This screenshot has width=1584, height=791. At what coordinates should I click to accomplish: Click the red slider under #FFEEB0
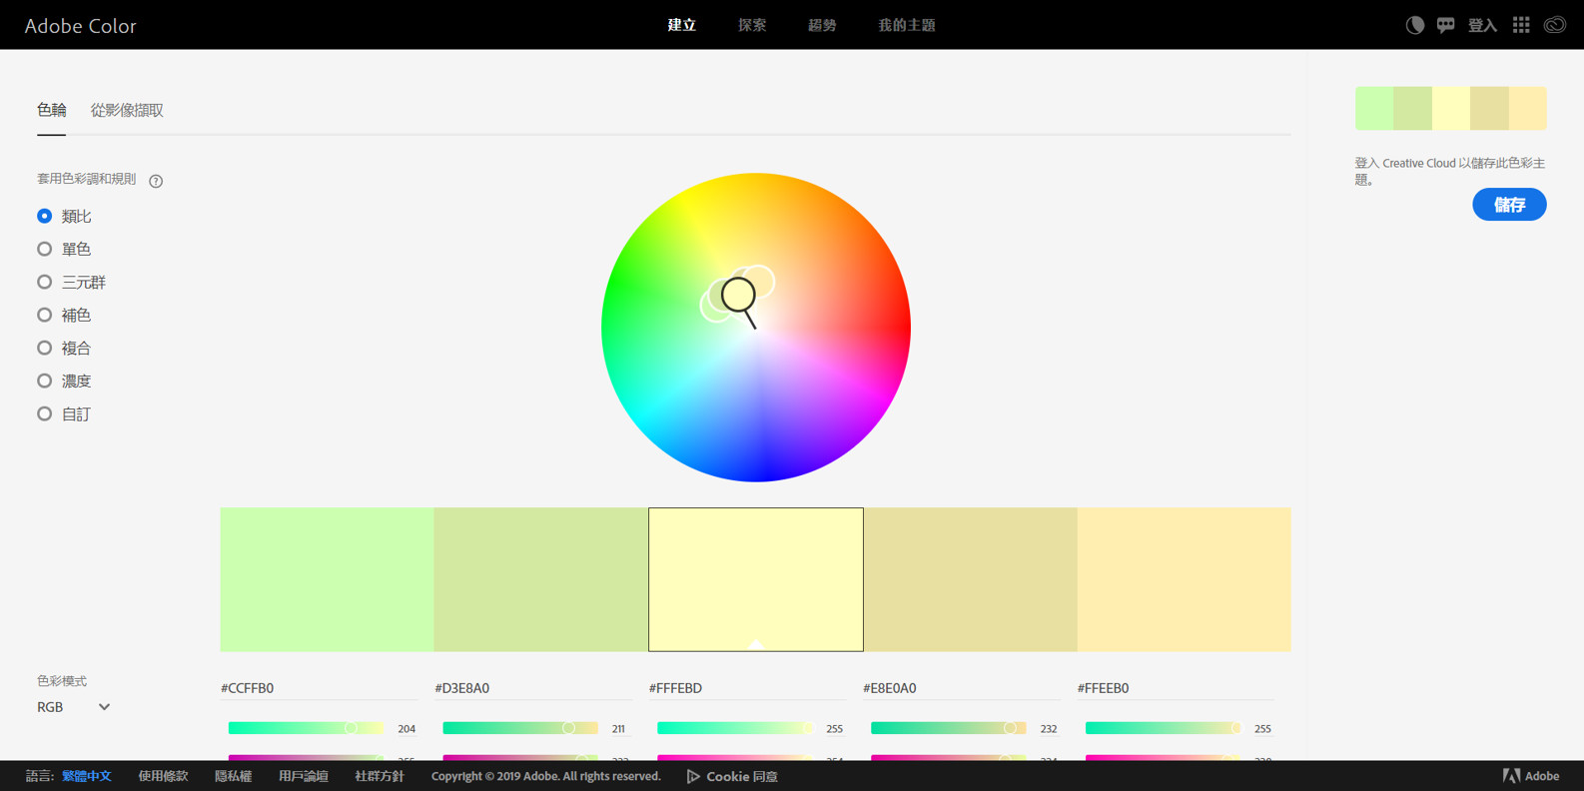(x=1163, y=728)
